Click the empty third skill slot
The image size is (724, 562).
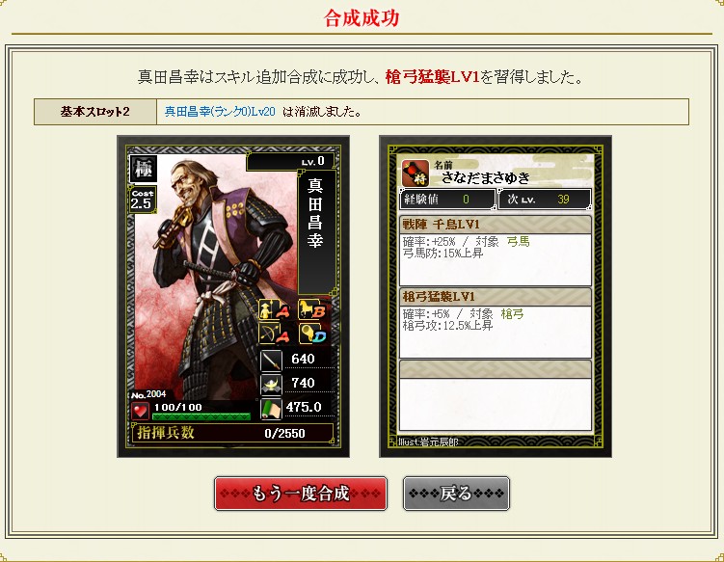pyautogui.click(x=495, y=396)
